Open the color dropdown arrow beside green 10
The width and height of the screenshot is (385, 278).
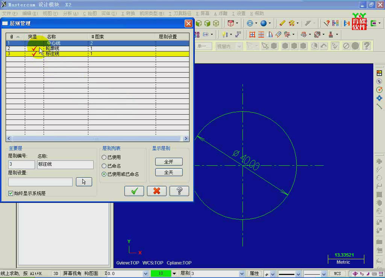tap(174, 273)
